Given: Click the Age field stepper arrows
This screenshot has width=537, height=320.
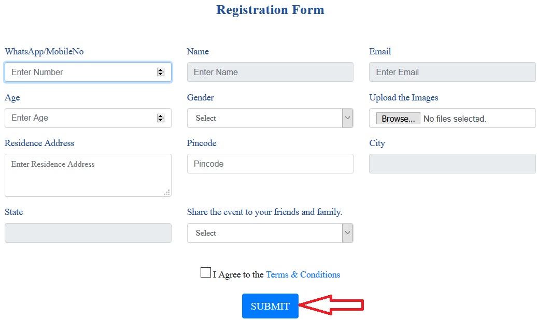Looking at the screenshot, I should [x=160, y=118].
